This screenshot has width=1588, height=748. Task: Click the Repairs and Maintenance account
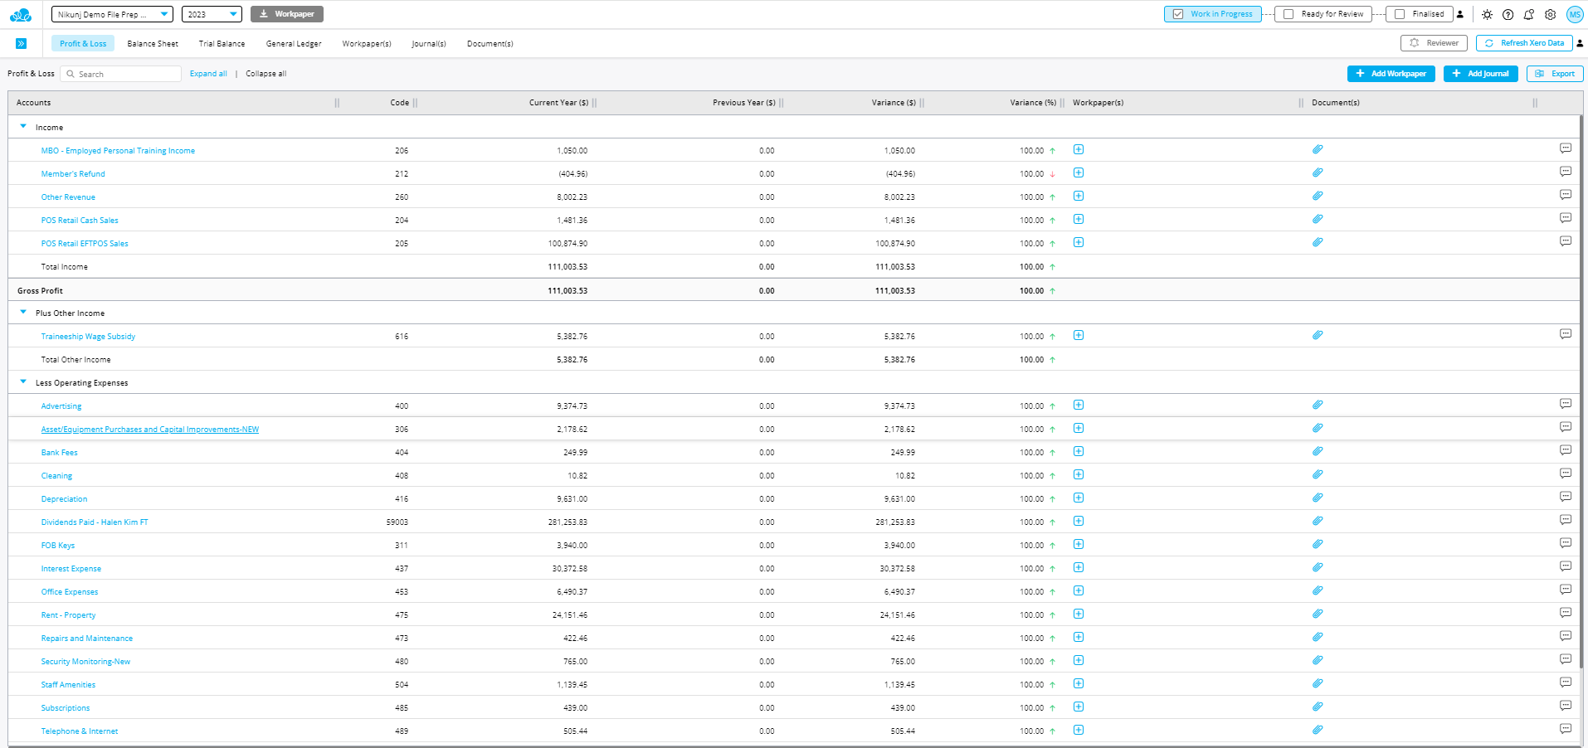click(x=87, y=639)
